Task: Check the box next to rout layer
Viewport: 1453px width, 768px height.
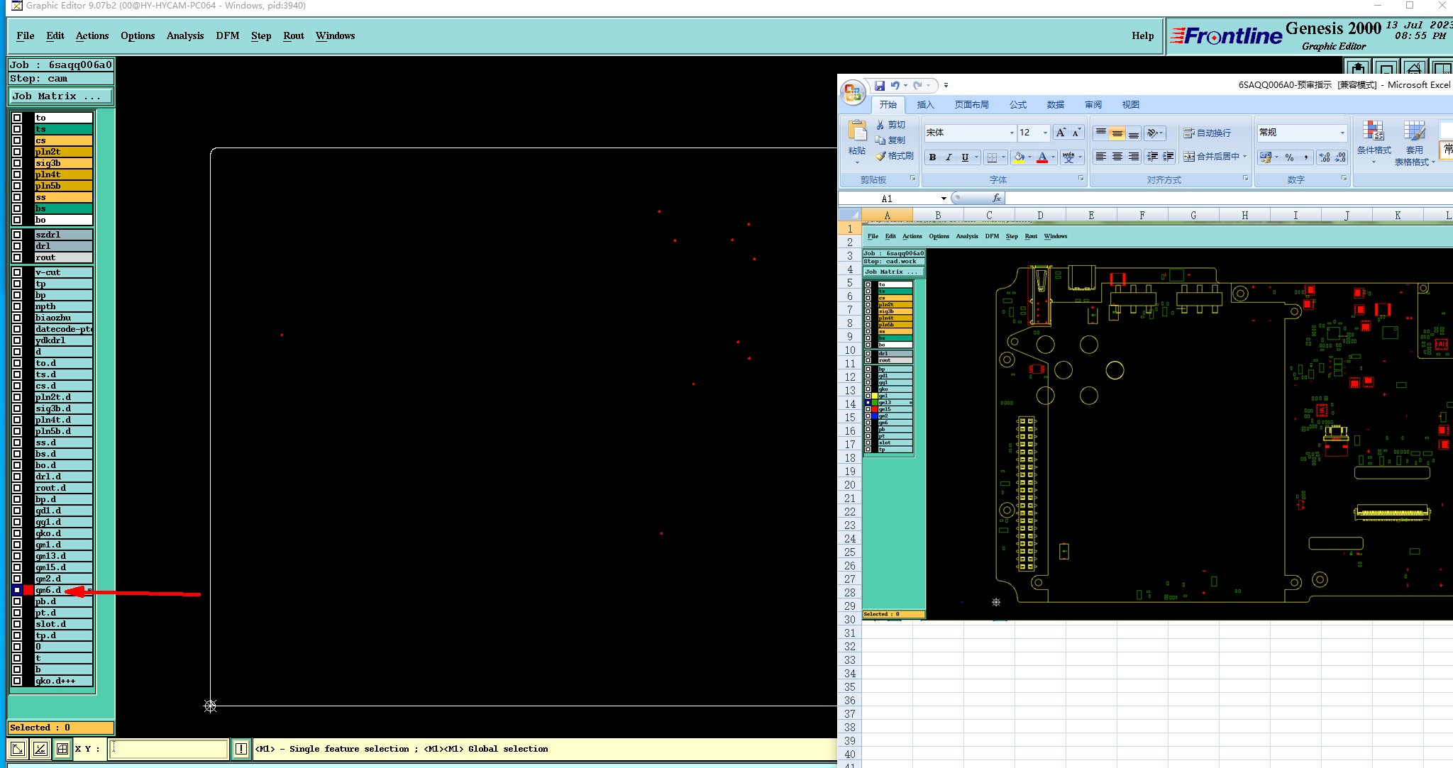Action: 17,257
